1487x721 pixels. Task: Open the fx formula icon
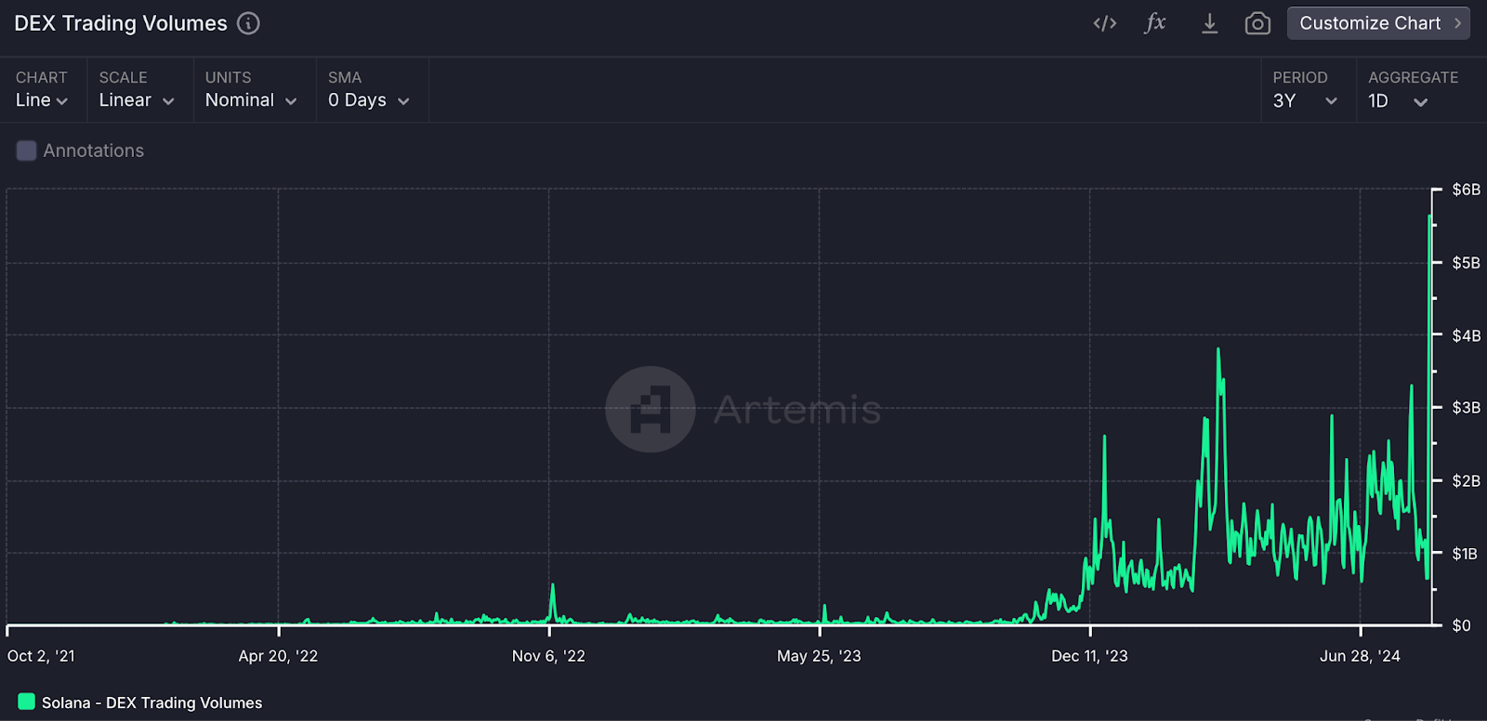click(x=1155, y=23)
